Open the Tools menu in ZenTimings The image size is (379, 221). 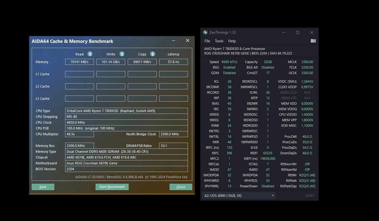coord(219,41)
